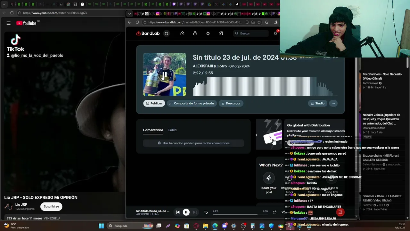Switch to the Letra tab
The image size is (410, 231).
coord(172,130)
